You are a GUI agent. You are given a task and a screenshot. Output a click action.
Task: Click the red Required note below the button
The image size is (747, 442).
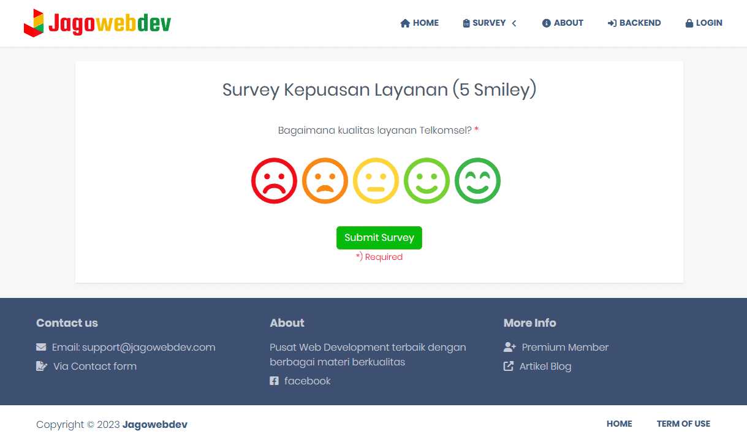click(x=379, y=257)
